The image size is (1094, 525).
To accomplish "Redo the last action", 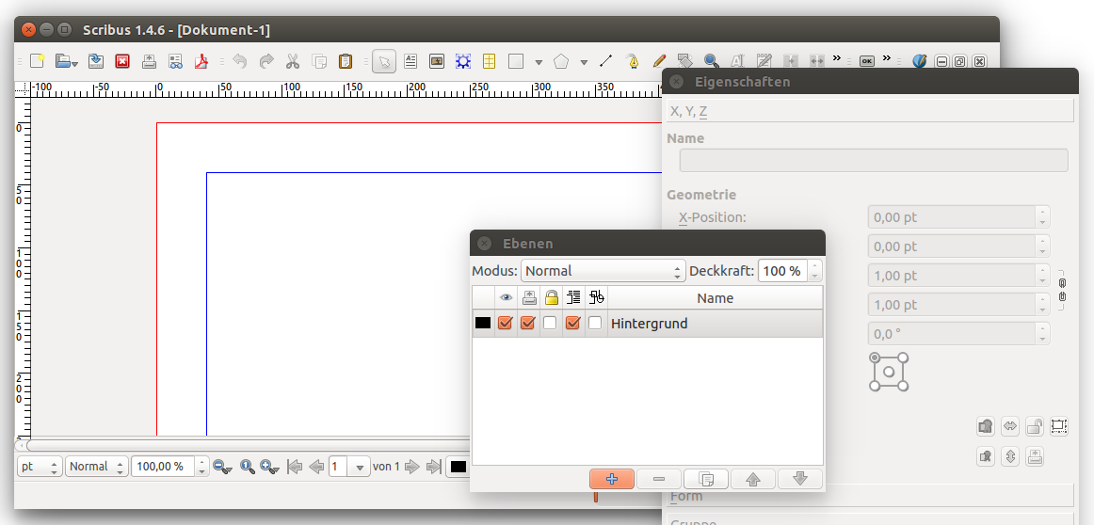I will pos(265,61).
